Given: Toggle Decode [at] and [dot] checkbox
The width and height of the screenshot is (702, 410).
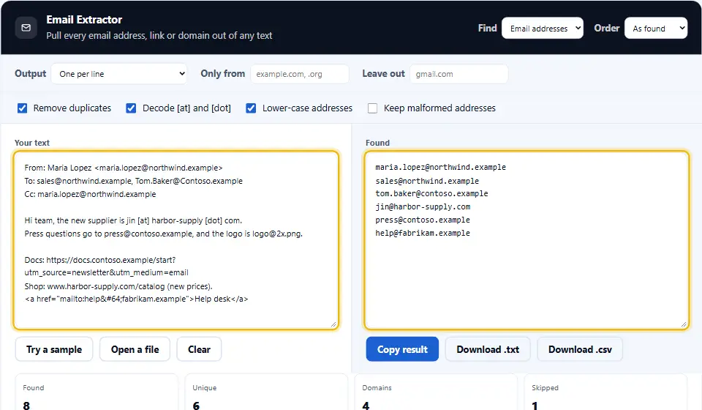Looking at the screenshot, I should point(131,108).
